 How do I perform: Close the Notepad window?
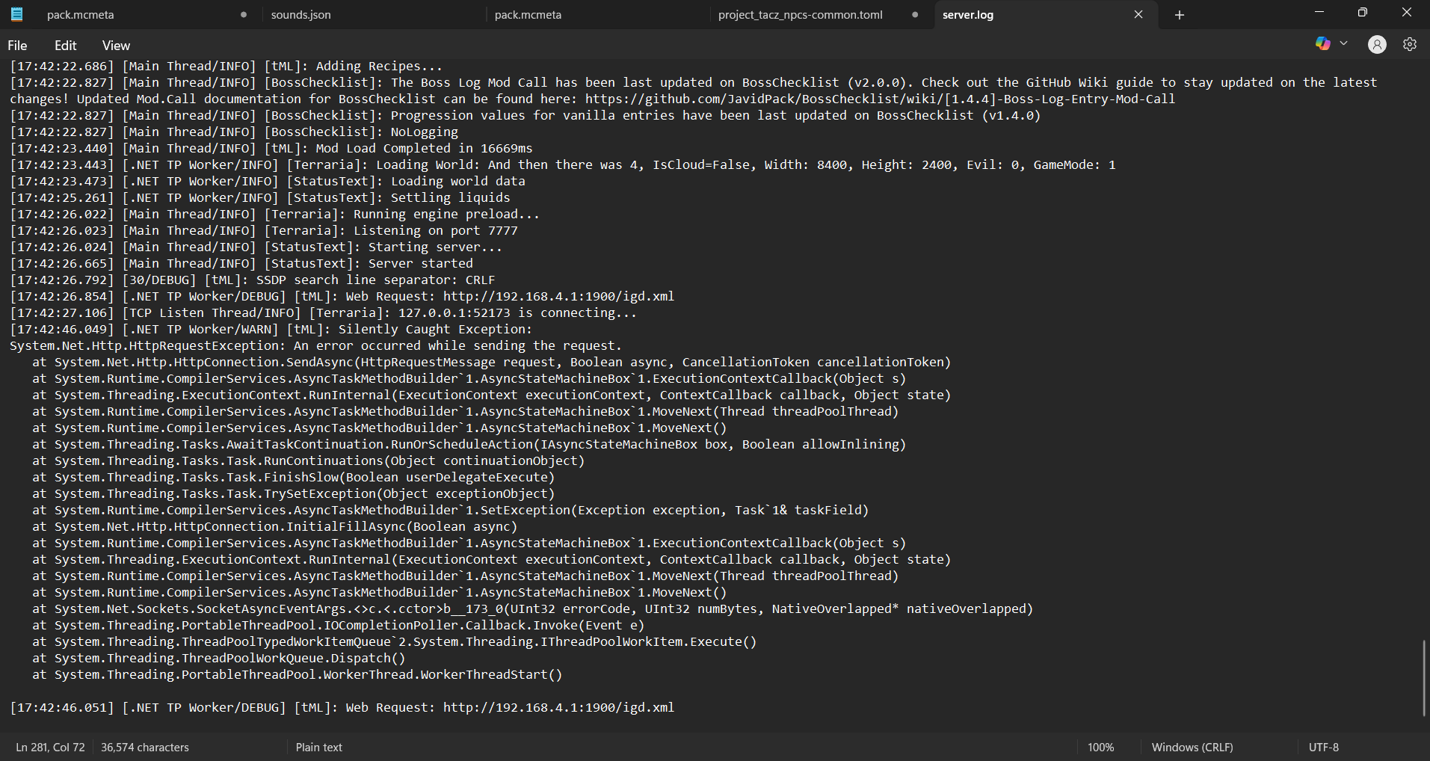1406,13
